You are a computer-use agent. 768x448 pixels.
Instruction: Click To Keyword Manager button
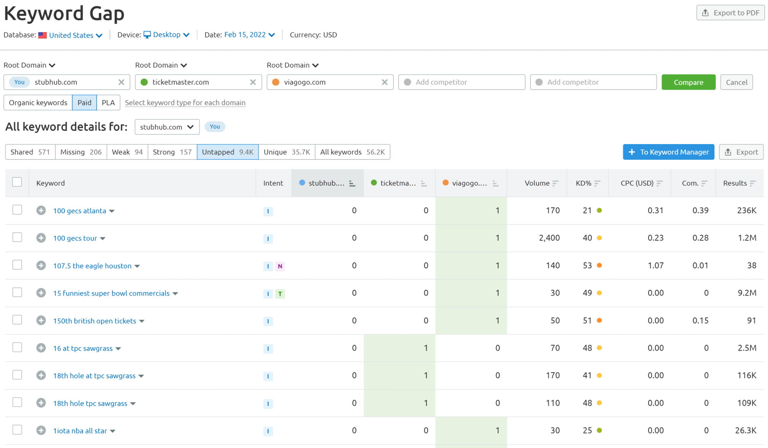tap(668, 152)
